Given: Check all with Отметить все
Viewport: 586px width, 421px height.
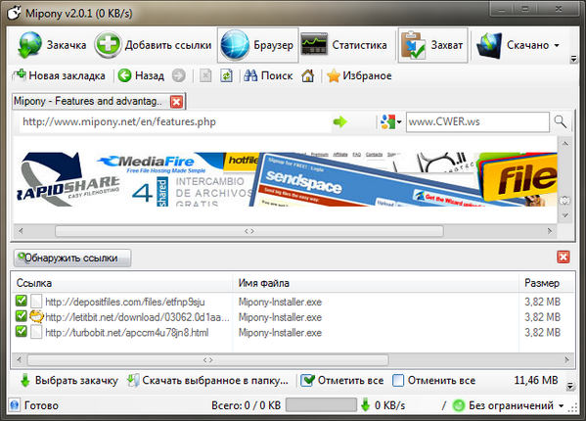Looking at the screenshot, I should pos(342,381).
